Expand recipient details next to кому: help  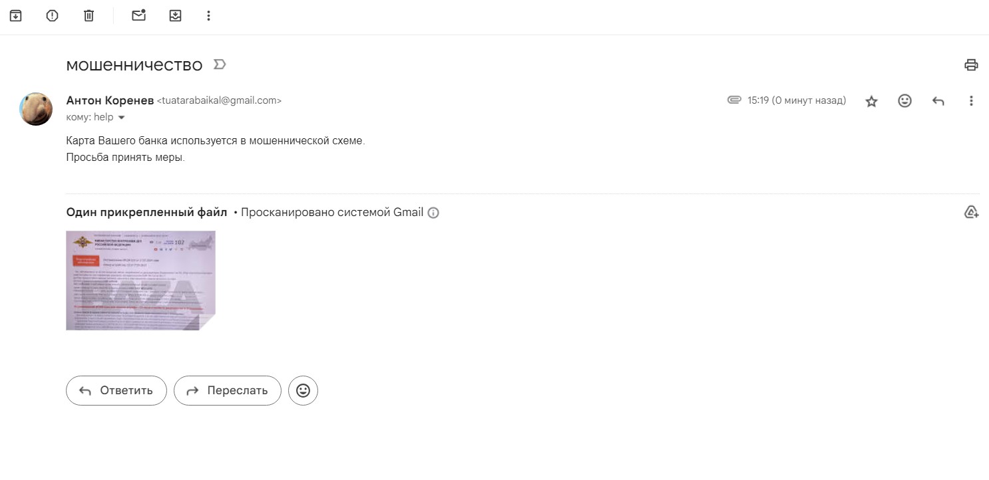point(121,118)
